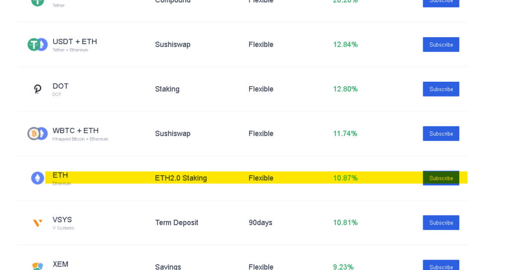
Task: Subscribe to VSYS 90days Term Deposit
Action: click(x=441, y=223)
